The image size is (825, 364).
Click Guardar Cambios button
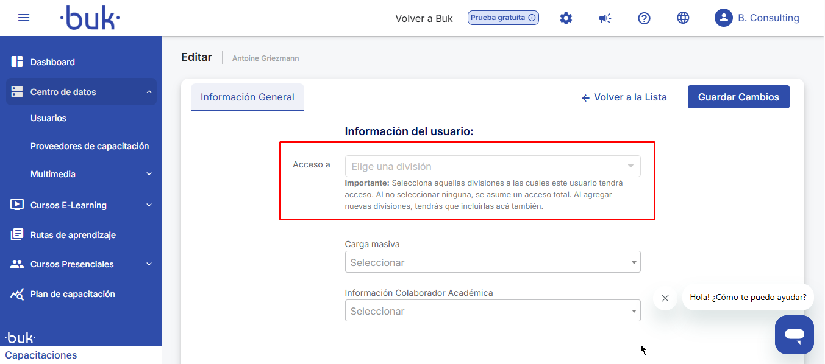738,97
